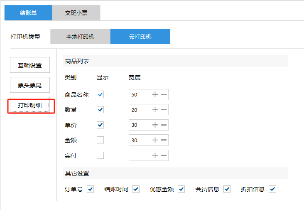
Task: Click 单价 width input field
Action: tap(140, 125)
